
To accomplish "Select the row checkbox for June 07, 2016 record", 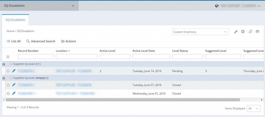I will 8,85.
